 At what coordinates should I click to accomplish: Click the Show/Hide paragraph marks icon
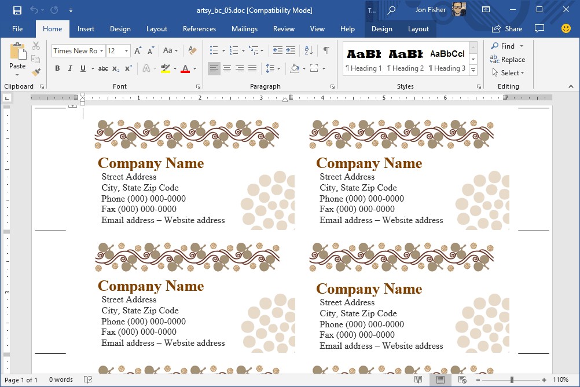click(x=326, y=51)
